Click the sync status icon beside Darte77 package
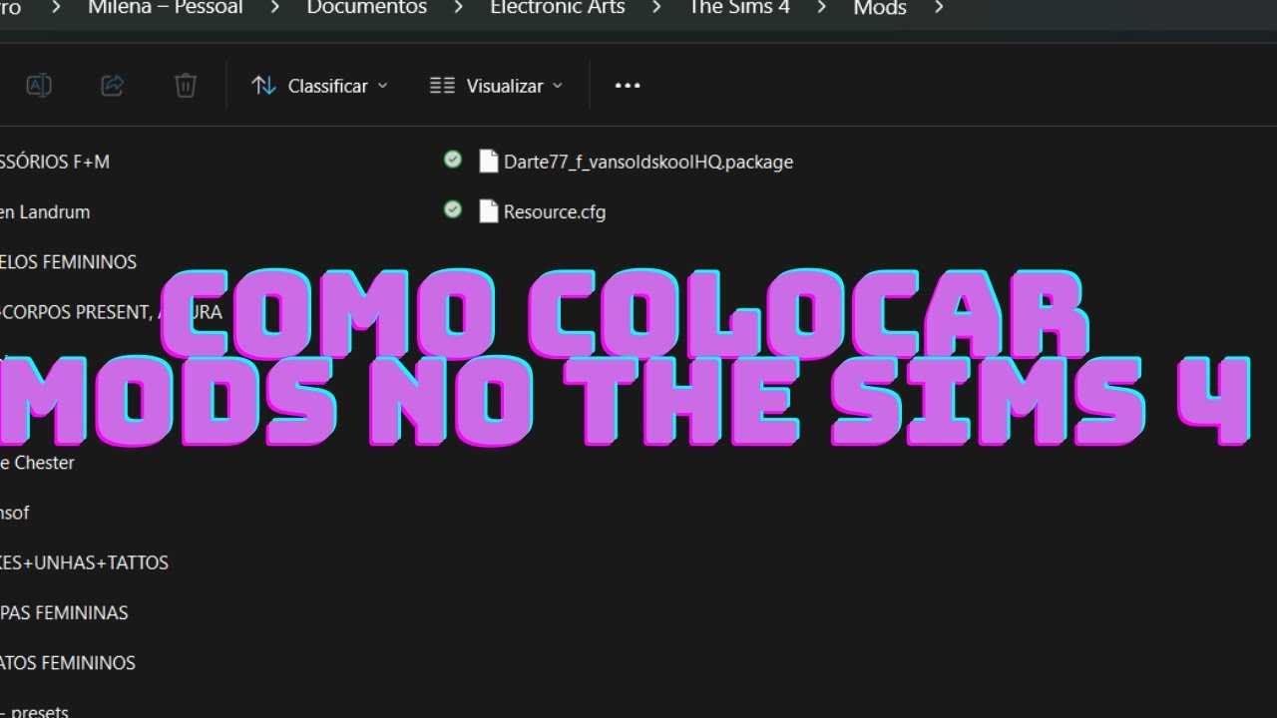The height and width of the screenshot is (718, 1277). (453, 160)
